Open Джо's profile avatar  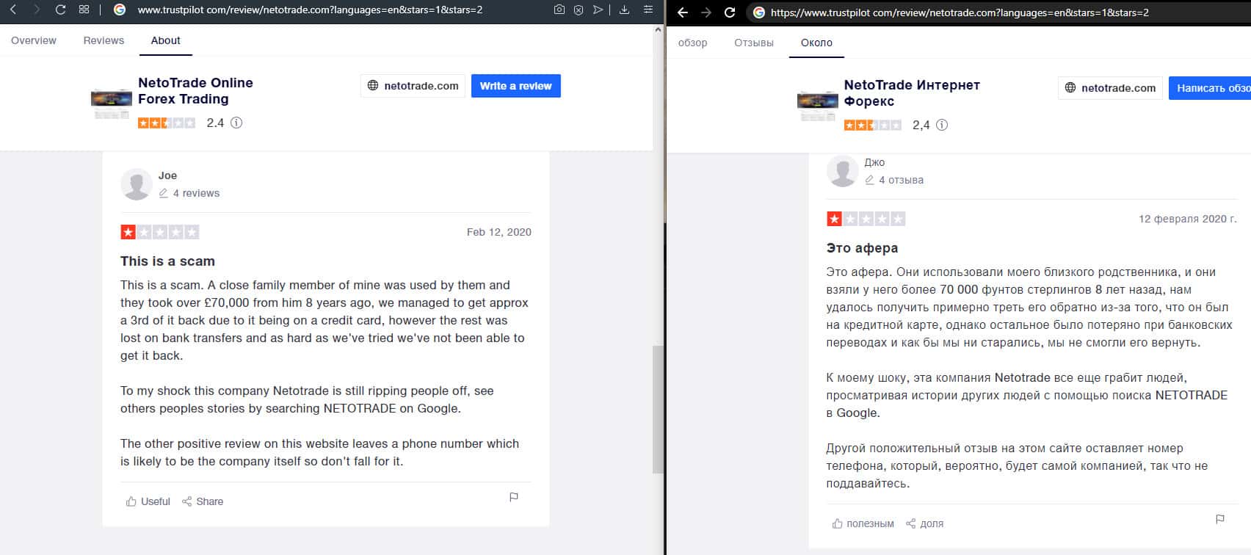click(x=842, y=171)
